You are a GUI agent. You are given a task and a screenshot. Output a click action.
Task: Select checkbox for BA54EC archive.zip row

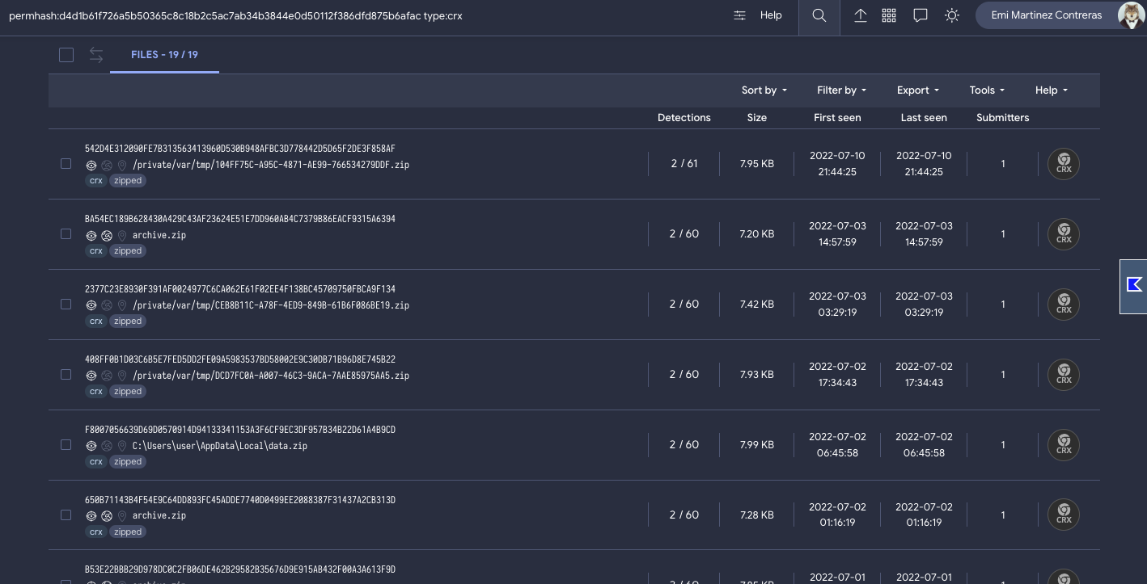[x=66, y=233]
